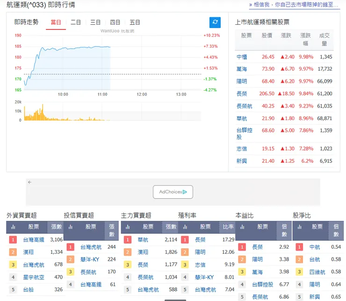346x301 pixels.
Task: Open 台驊控股 stock priced 68.60
Action: (244, 133)
